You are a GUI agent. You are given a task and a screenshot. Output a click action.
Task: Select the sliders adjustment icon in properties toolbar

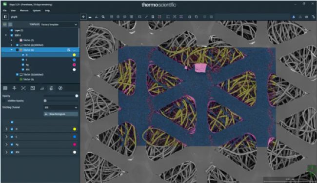(51, 88)
